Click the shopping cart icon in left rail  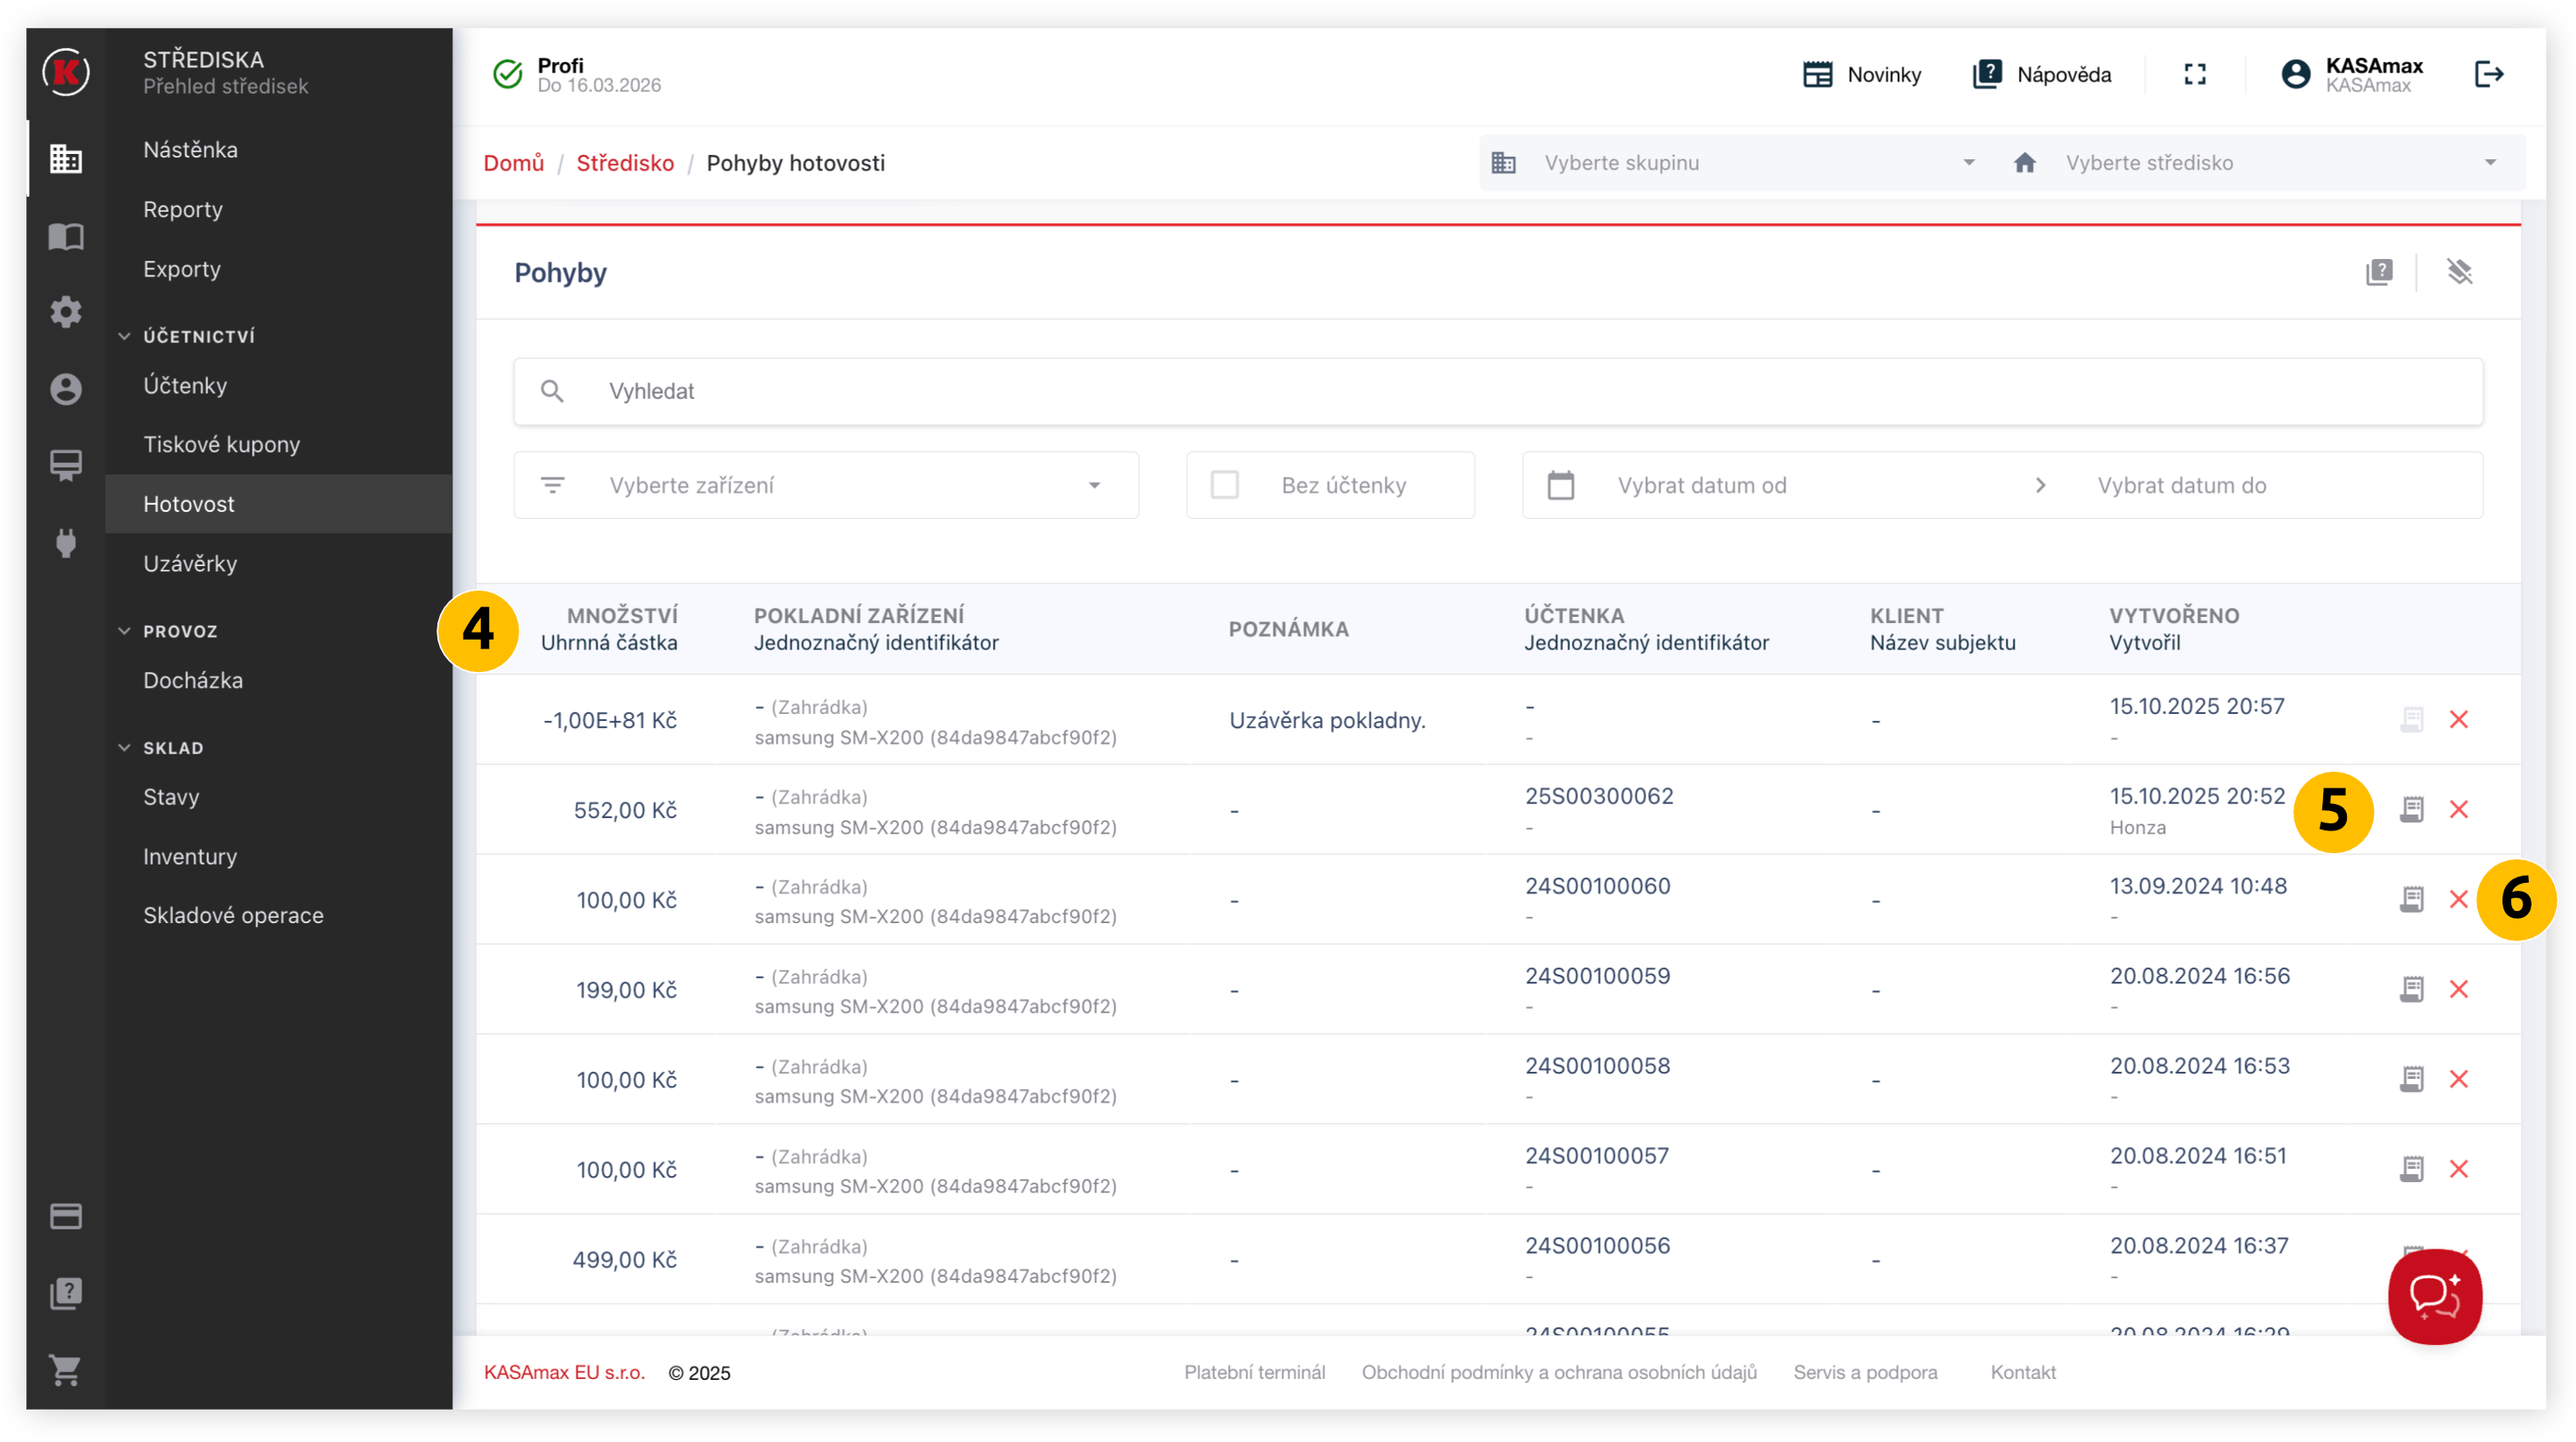[x=66, y=1370]
